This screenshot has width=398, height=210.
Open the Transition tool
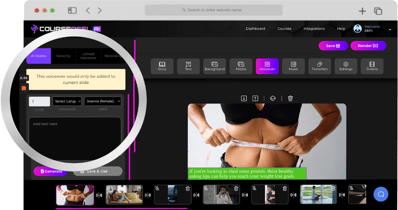pos(320,66)
